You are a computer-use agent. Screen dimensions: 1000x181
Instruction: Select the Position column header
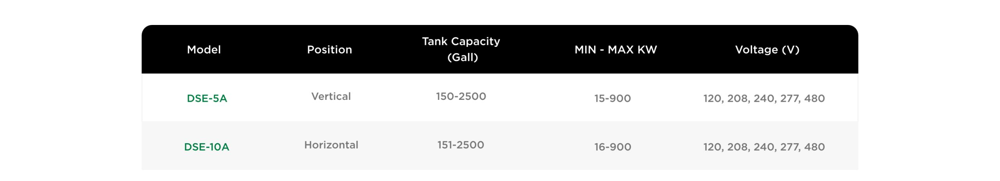click(x=329, y=50)
